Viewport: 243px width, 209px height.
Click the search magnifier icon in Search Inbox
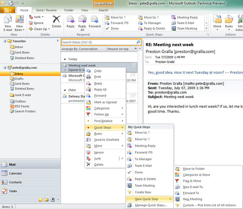pyautogui.click(x=138, y=42)
